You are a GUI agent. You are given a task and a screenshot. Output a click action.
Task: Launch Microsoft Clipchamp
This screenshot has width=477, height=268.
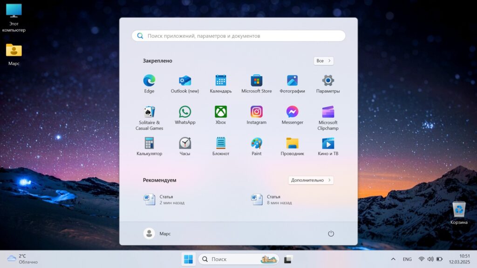point(328,118)
